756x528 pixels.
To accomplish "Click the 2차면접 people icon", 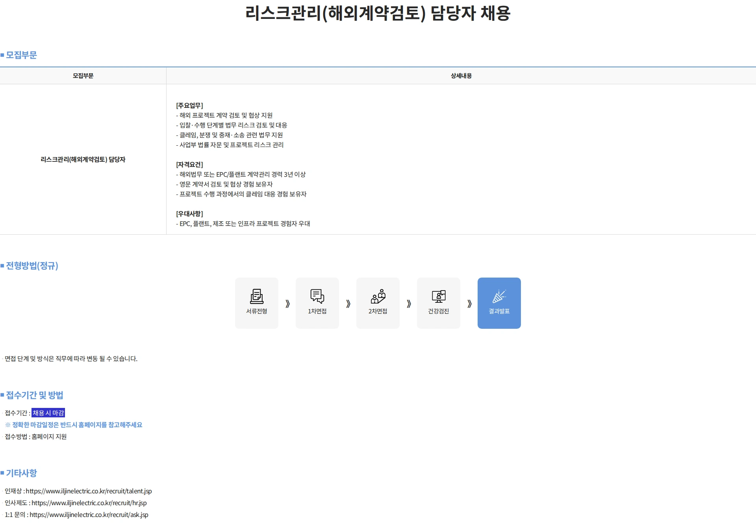I will pos(378,296).
